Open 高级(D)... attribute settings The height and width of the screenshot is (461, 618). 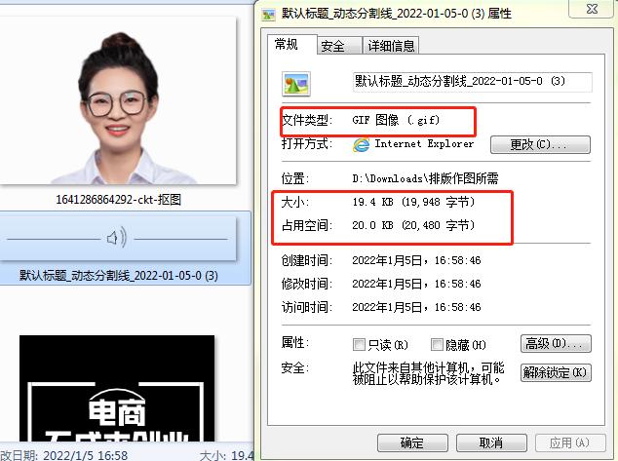556,344
